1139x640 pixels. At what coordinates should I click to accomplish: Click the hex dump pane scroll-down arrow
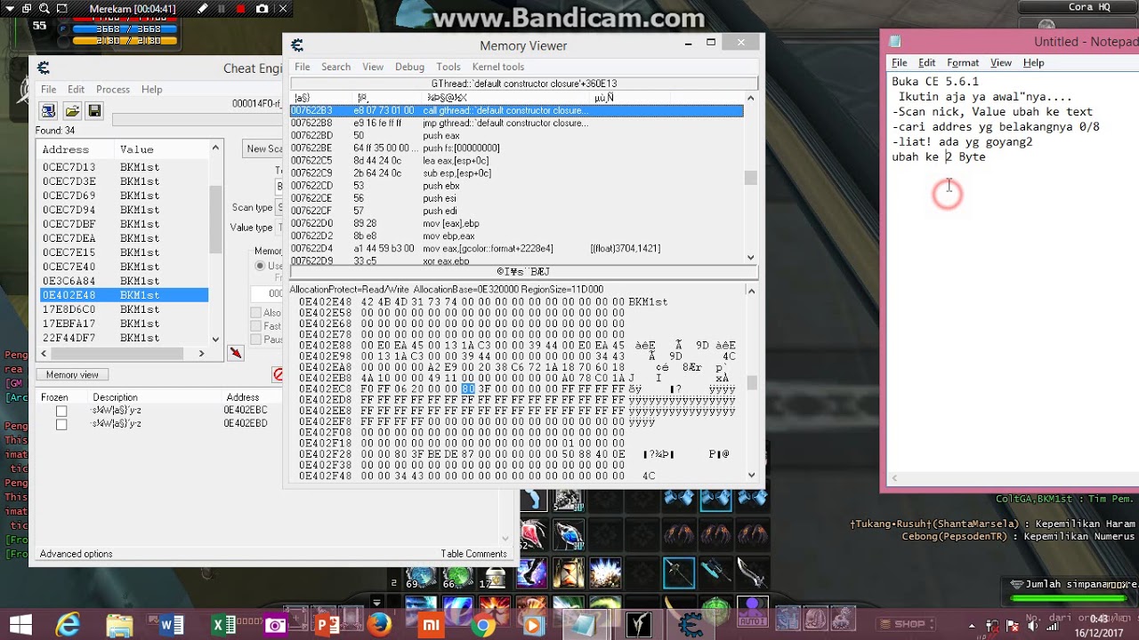tap(751, 475)
